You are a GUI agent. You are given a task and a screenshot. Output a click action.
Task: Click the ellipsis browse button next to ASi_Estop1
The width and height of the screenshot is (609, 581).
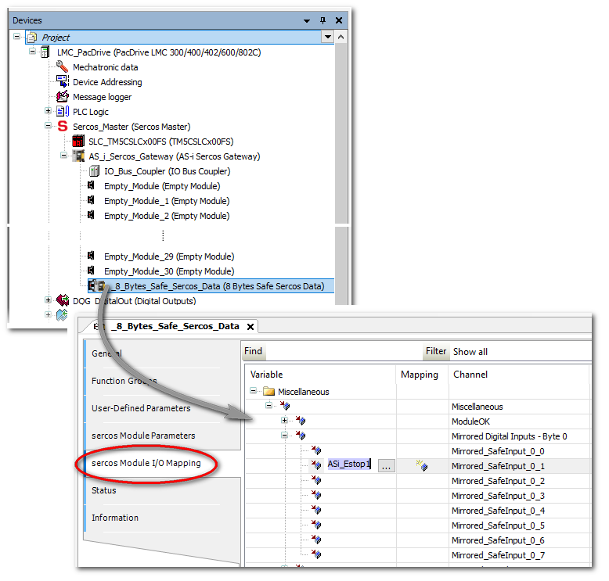pos(387,465)
